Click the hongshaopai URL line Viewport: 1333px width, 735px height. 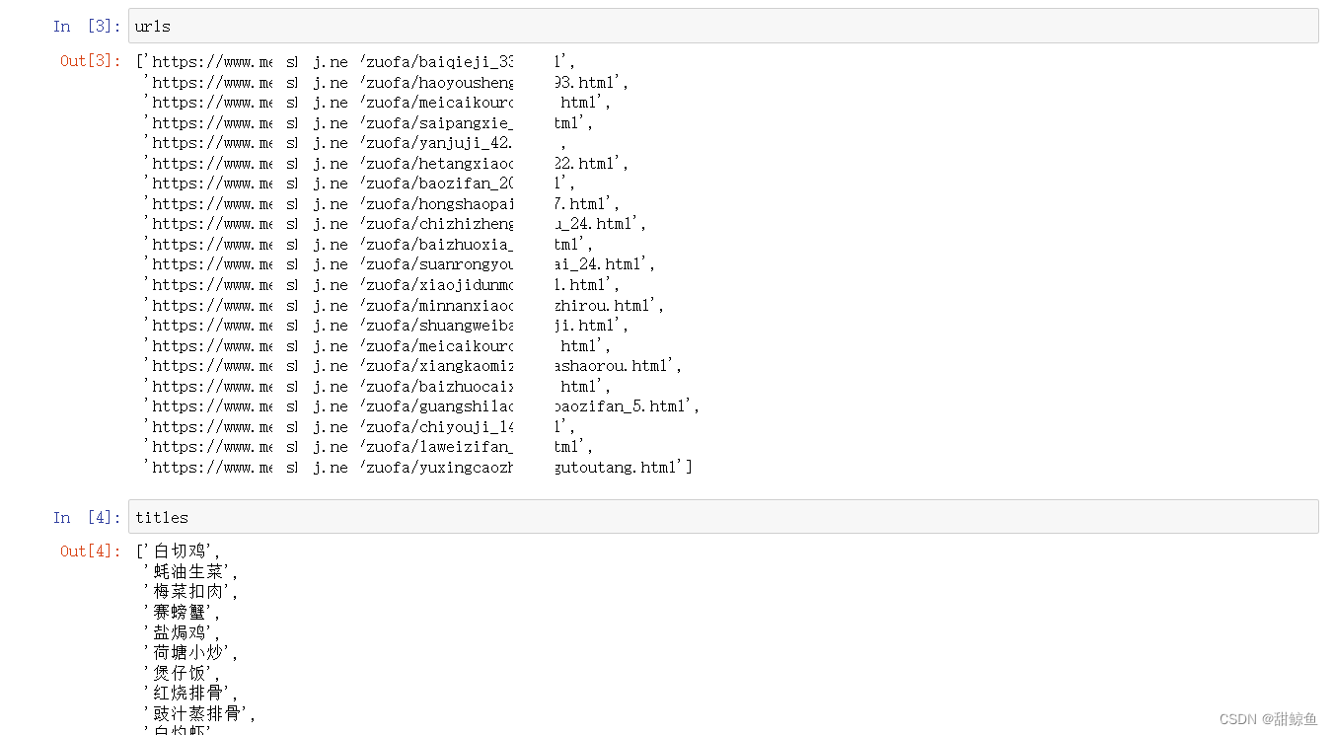[x=382, y=203]
